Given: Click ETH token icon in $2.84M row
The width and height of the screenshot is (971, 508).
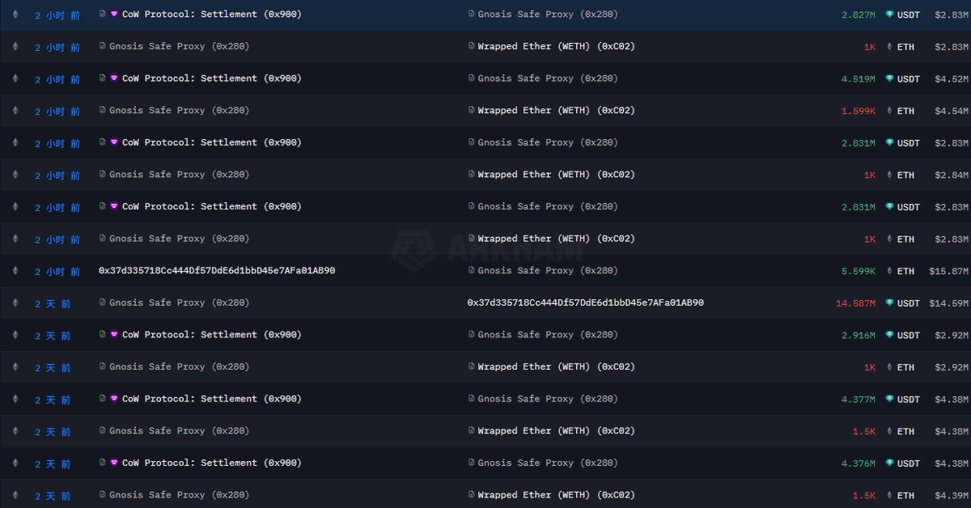Looking at the screenshot, I should 889,175.
